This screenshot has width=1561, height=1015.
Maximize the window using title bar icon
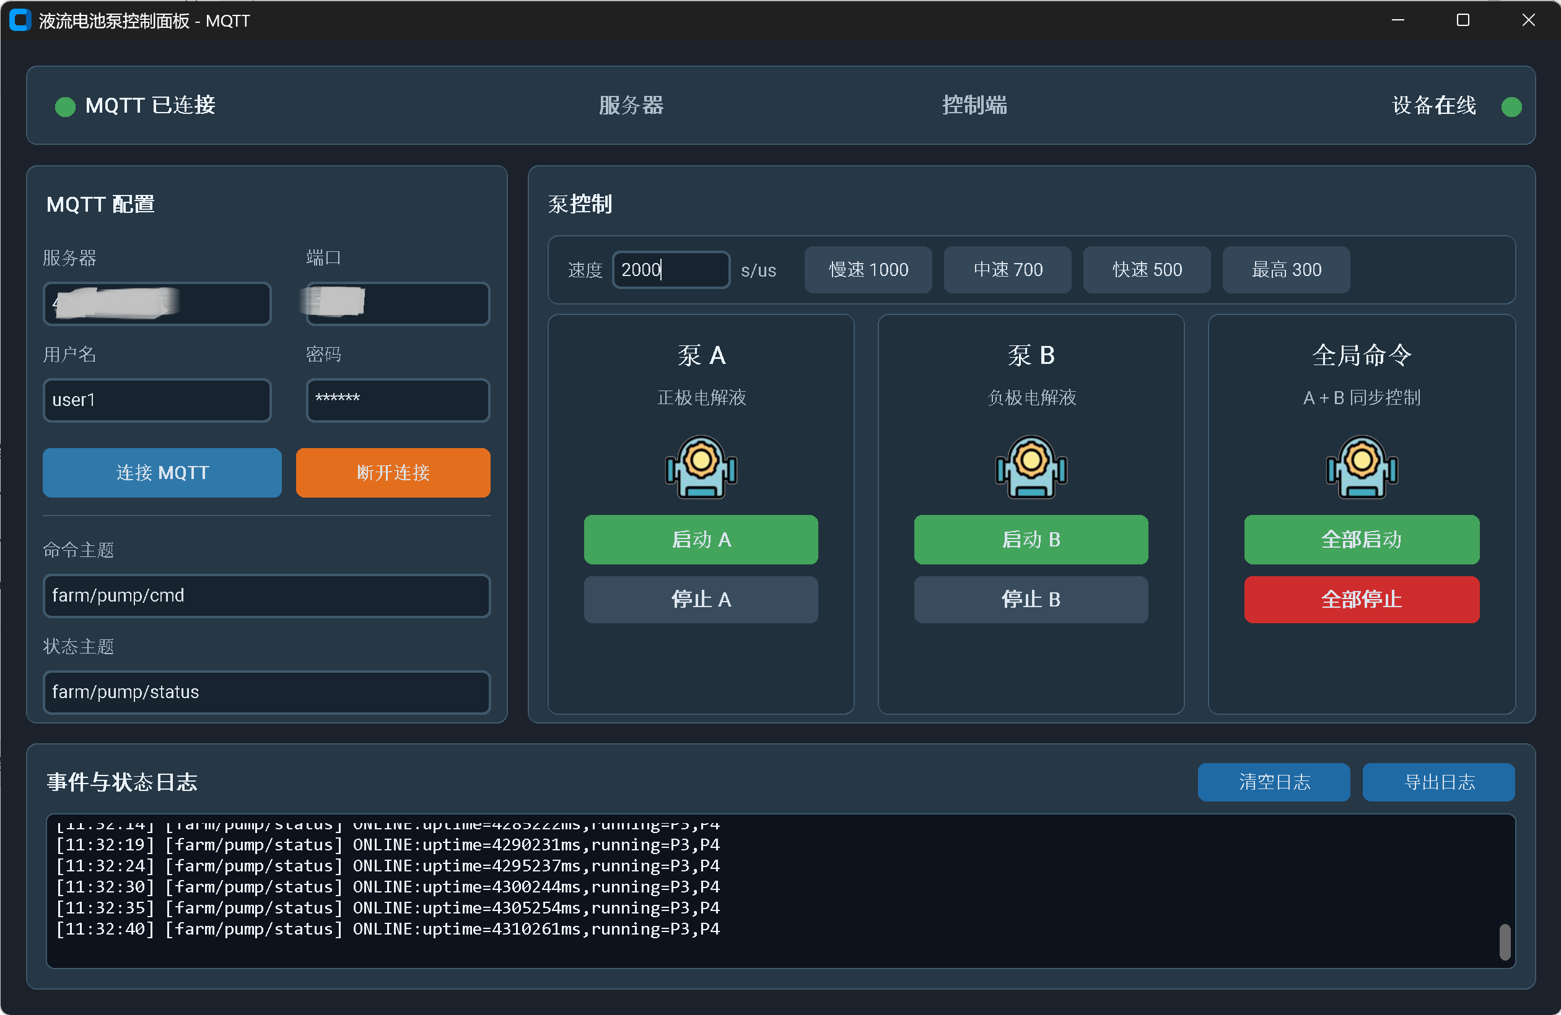point(1463,20)
